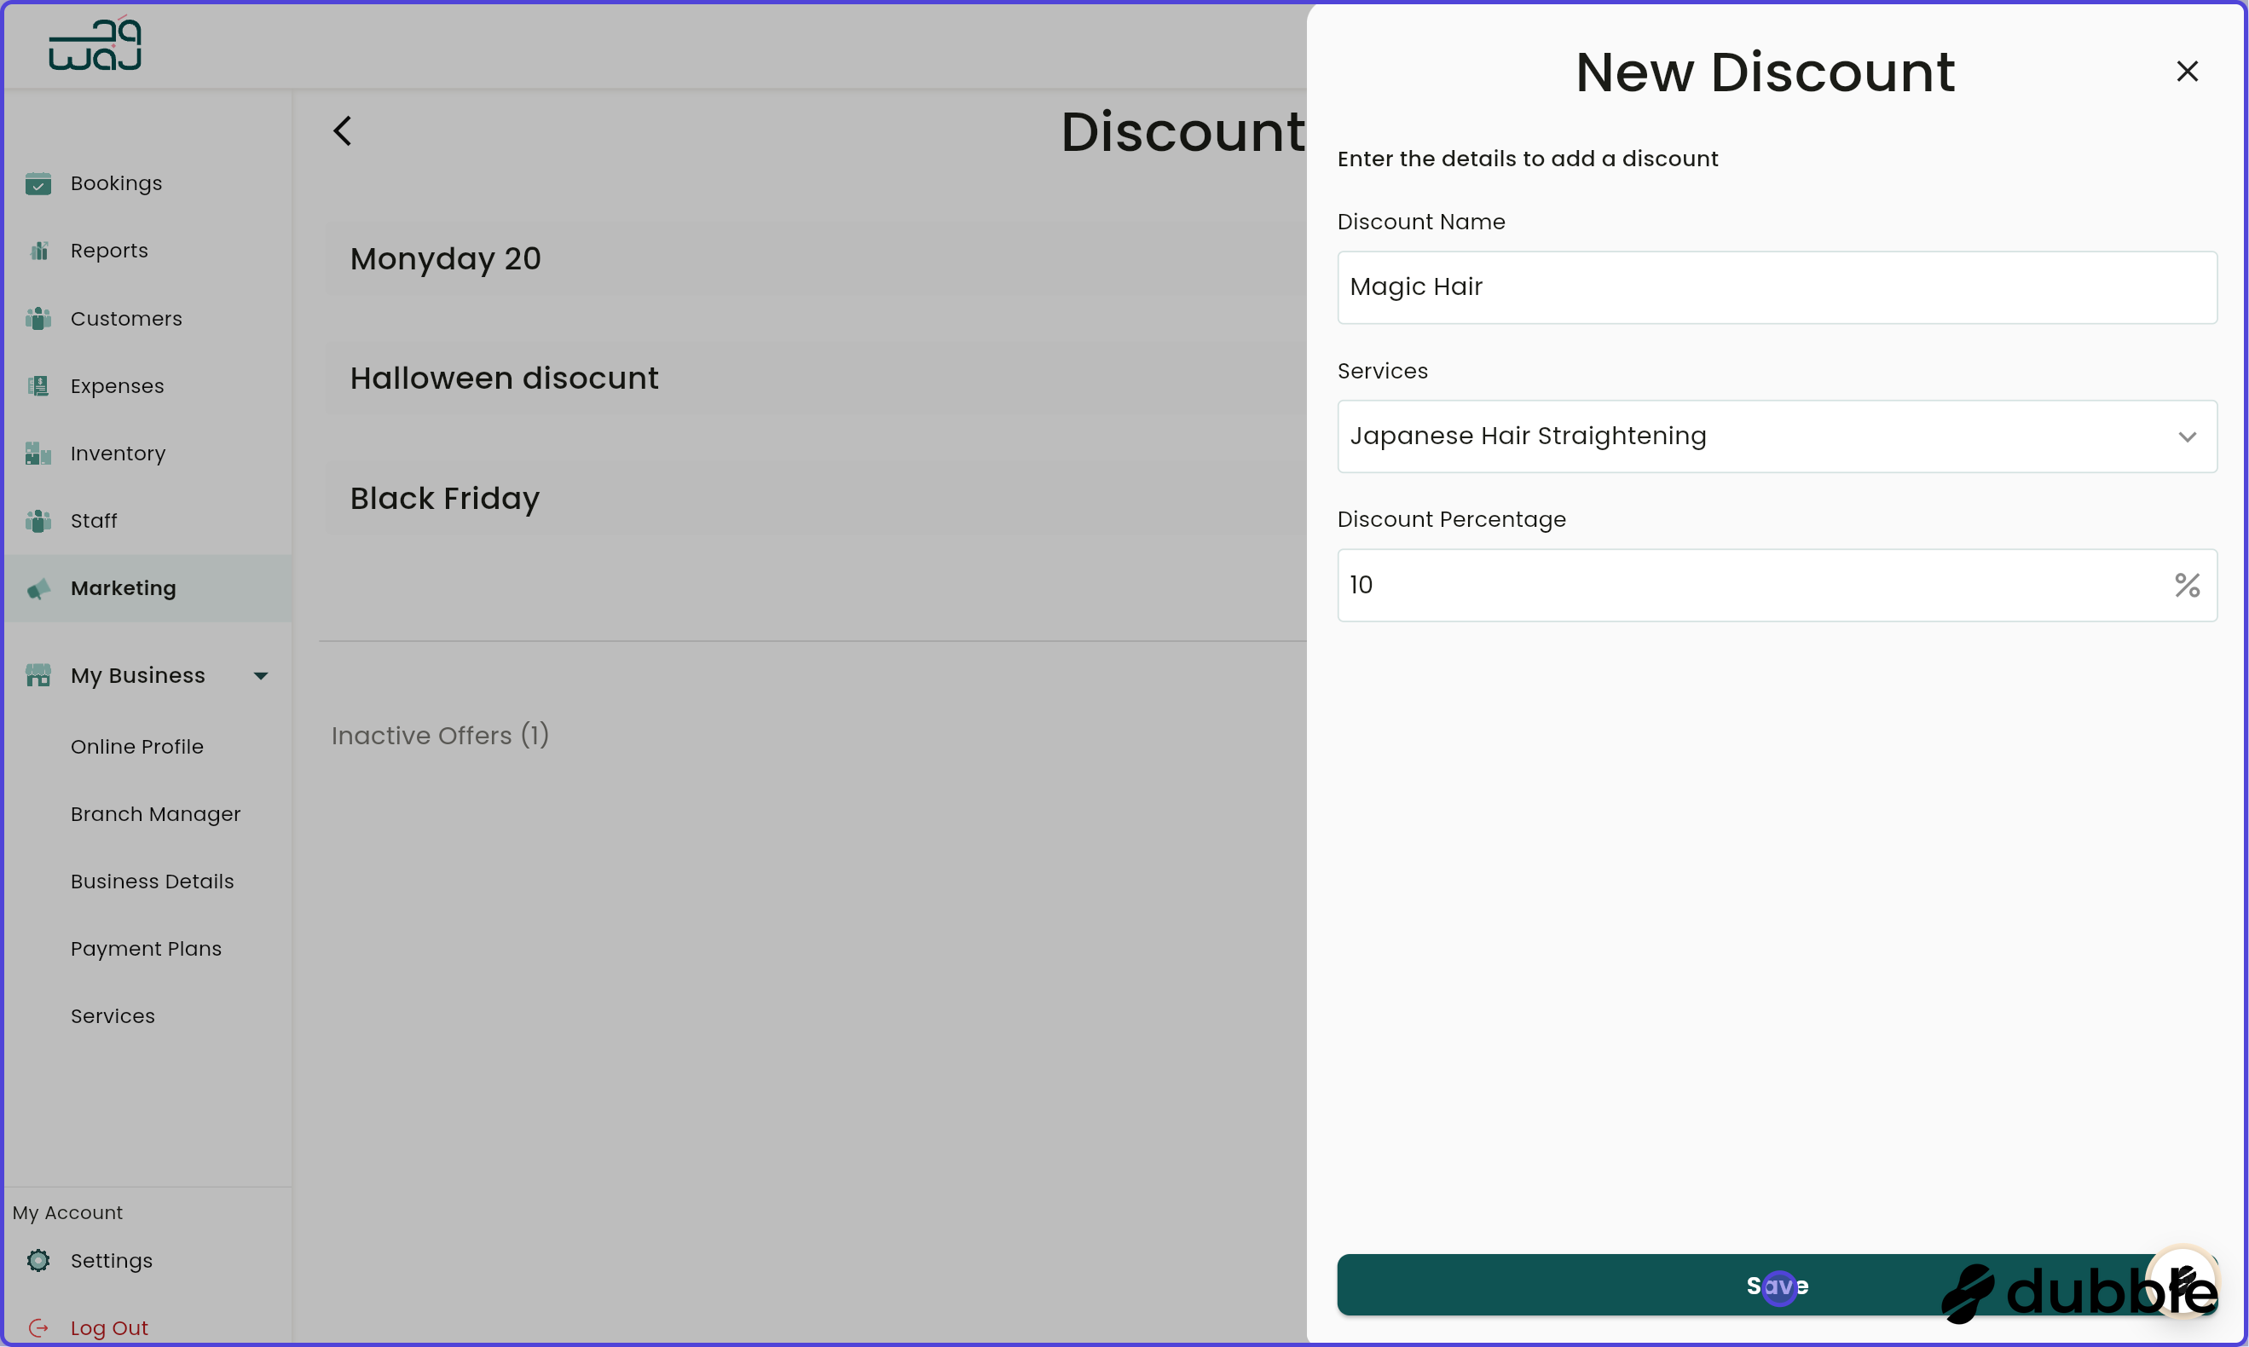Collapse the My Business section
Screen dimensions: 2249x1347
(x=261, y=675)
